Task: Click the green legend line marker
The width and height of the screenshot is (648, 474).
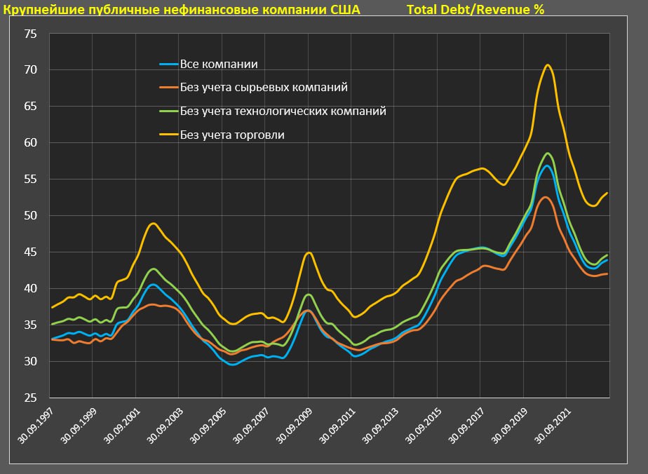Action: pyautogui.click(x=169, y=111)
